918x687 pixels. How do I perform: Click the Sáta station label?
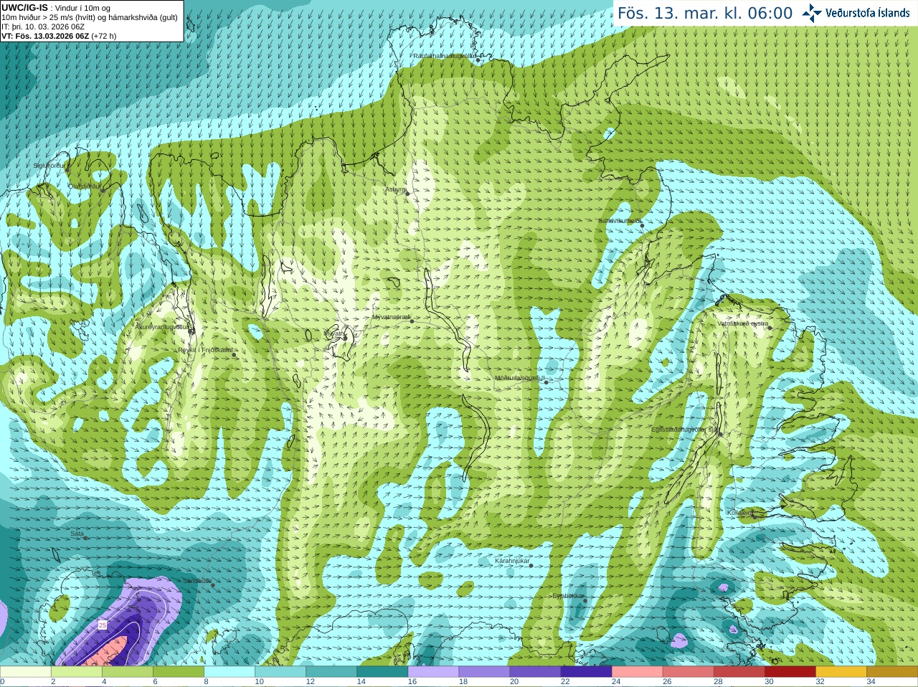(x=77, y=534)
